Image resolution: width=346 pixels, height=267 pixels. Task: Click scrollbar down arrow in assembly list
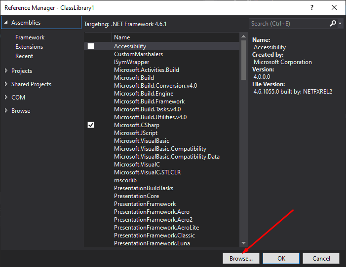pyautogui.click(x=243, y=243)
